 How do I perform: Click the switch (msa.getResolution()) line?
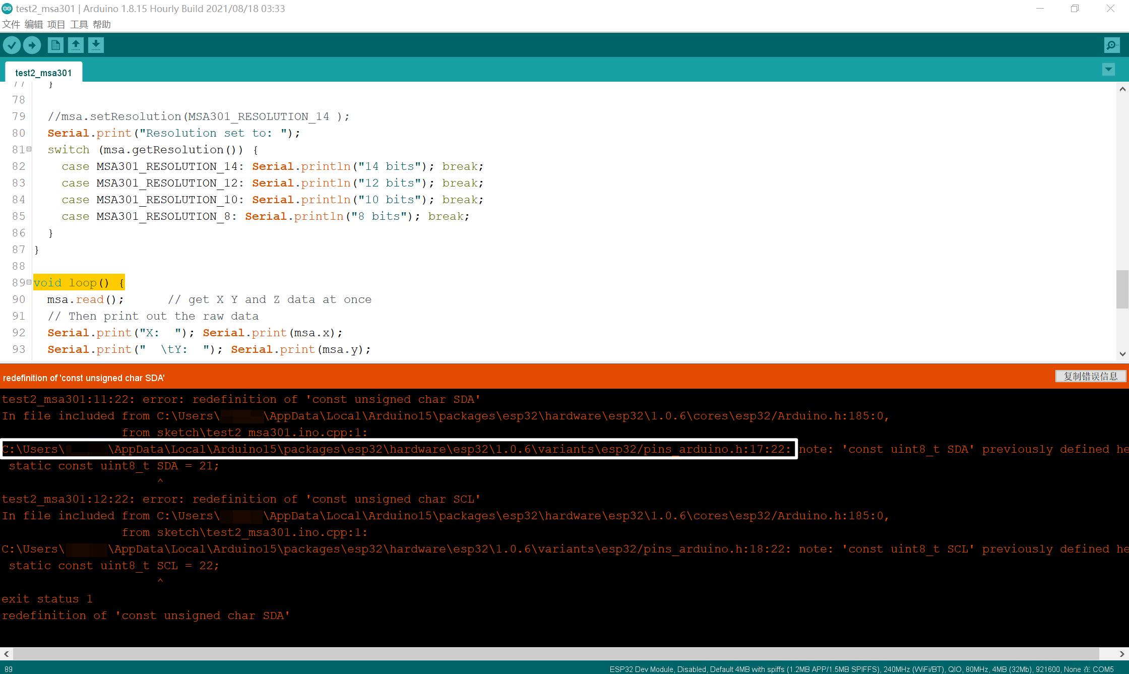click(153, 150)
